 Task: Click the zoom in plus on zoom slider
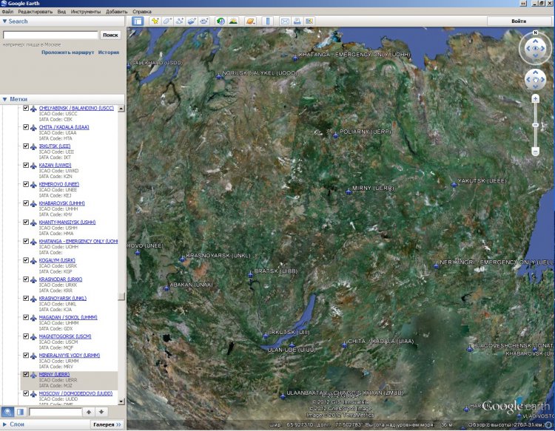(x=535, y=98)
